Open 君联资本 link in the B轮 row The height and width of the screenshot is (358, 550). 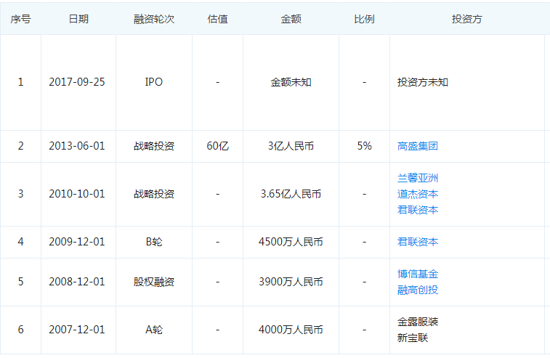pyautogui.click(x=418, y=242)
